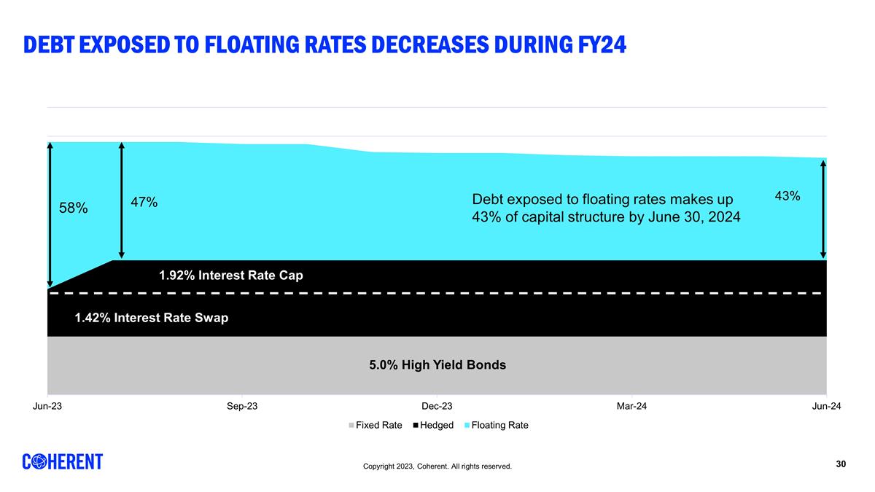The width and height of the screenshot is (875, 492).
Task: Click the page number 30
Action: [841, 464]
